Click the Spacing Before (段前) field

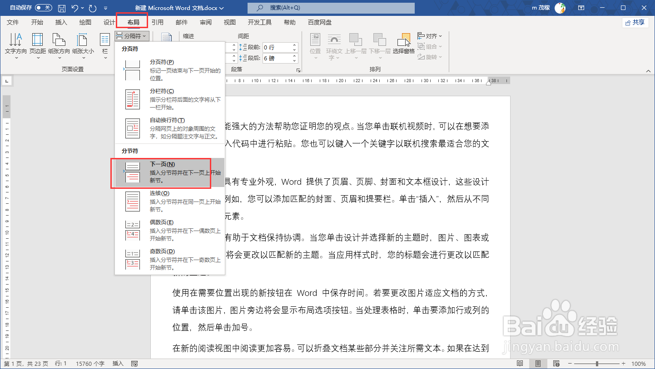(280, 47)
